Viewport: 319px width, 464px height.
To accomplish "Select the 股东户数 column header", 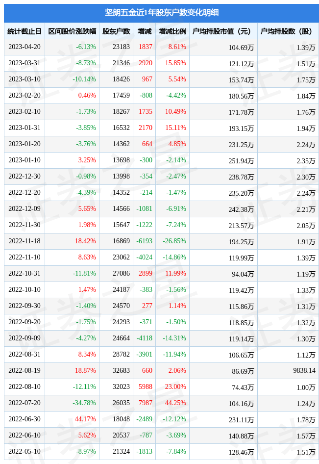I will pos(116,31).
